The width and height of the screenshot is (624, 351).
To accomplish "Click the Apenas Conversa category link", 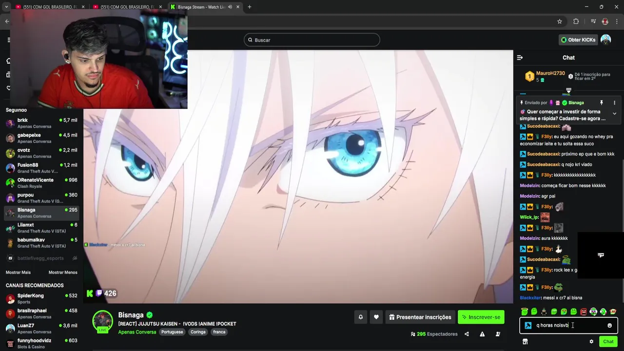I will pyautogui.click(x=137, y=332).
